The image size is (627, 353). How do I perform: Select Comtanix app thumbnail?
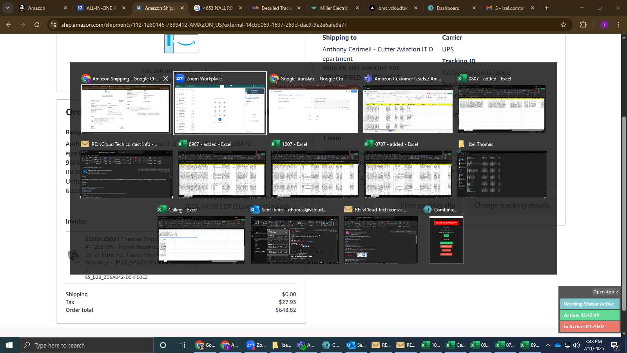click(446, 240)
